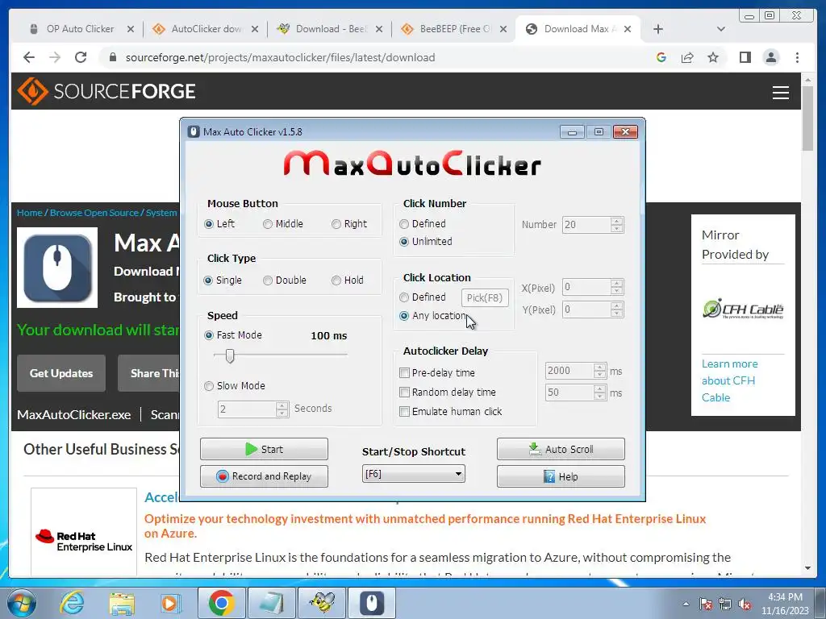Click the Fast Mode speed slider handle
This screenshot has height=619, width=826.
[x=230, y=356]
